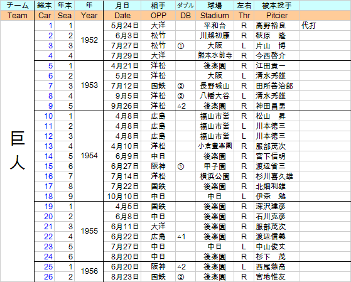The width and height of the screenshot is (351, 282).
Task: Select stadium cell 川越初雁
Action: tap(215, 36)
